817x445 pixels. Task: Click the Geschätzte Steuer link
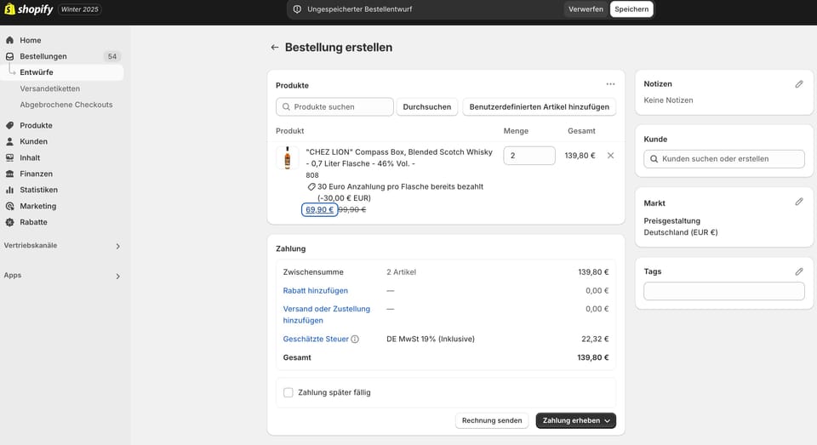point(316,339)
